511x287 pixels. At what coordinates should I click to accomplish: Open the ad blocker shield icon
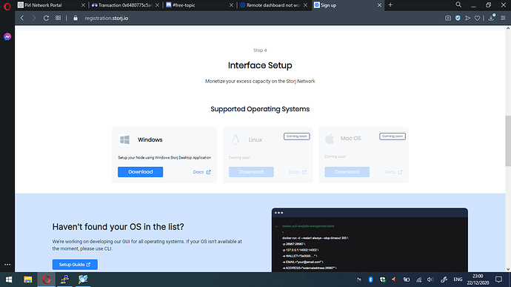458,18
